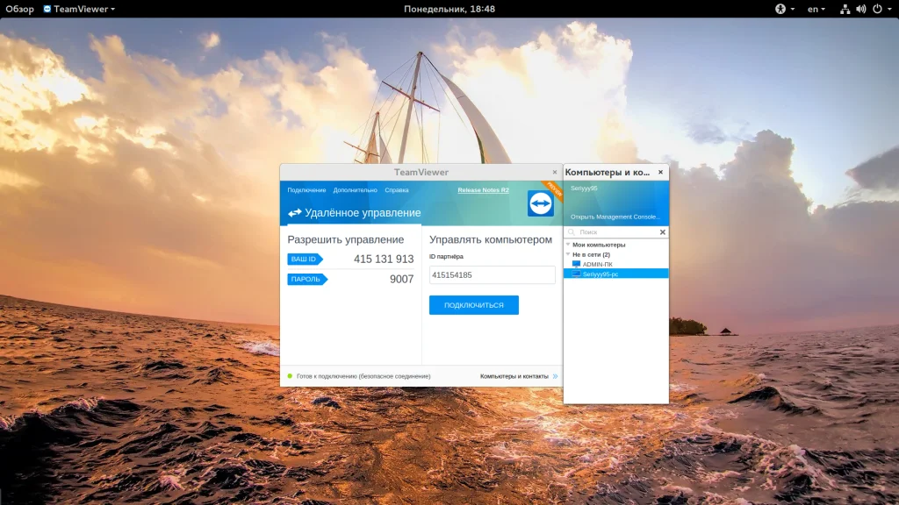The height and width of the screenshot is (505, 899).
Task: Select Seriyyy95-pc in the computers list
Action: tap(601, 274)
